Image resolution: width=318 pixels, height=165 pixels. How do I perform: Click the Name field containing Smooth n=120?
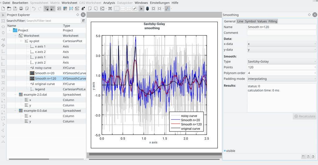(282, 27)
